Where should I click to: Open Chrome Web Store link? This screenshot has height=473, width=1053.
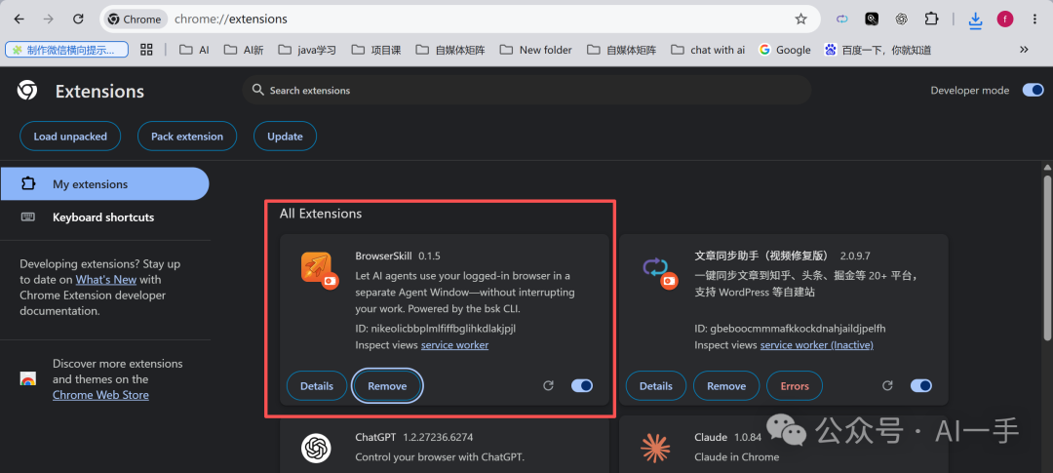point(100,394)
